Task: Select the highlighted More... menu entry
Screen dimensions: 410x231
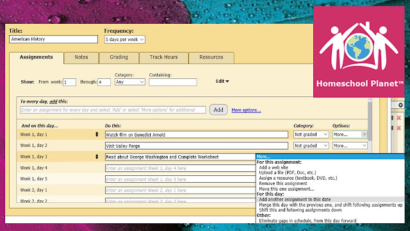Action: pyautogui.click(x=330, y=157)
